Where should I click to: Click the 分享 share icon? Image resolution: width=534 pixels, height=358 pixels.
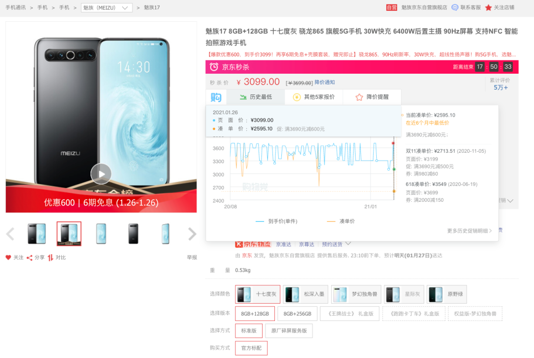(x=30, y=258)
